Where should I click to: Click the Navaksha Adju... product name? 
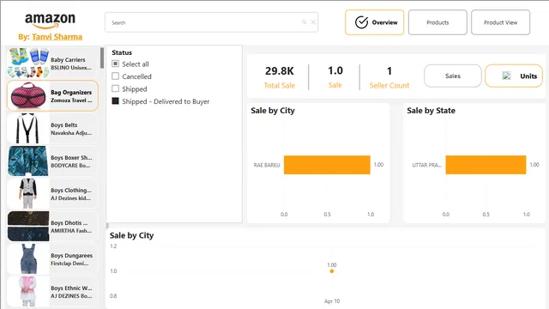71,133
